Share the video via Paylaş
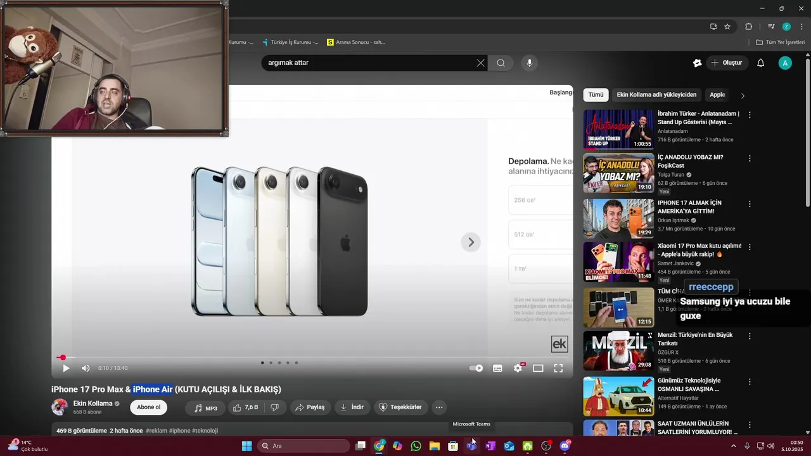Image resolution: width=811 pixels, height=456 pixels. [310, 407]
